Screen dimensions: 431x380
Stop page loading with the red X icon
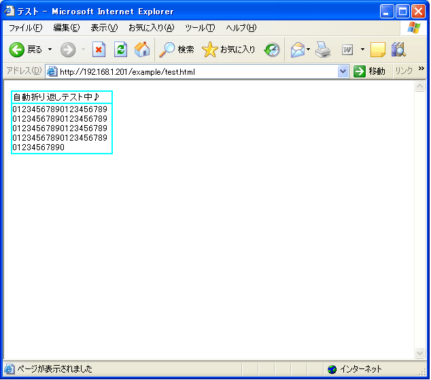click(x=99, y=50)
